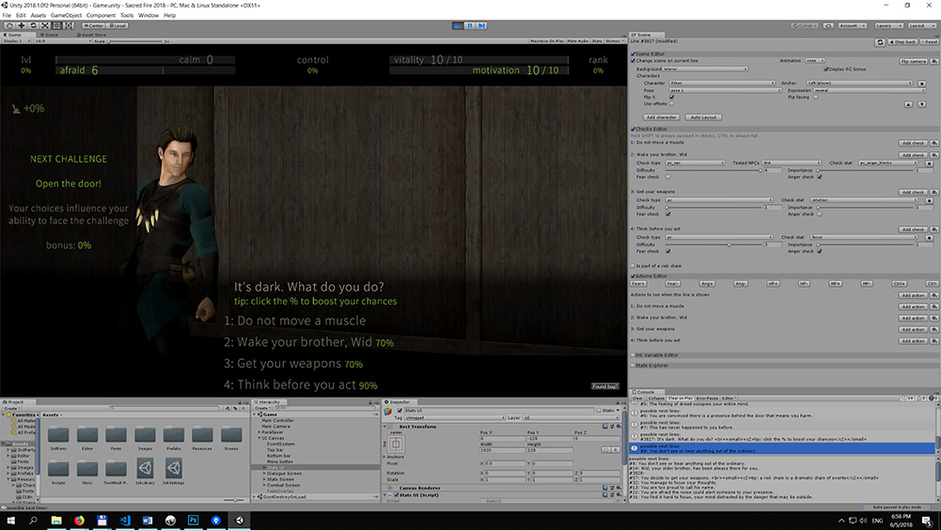941x530 pixels.
Task: Select the Rotate tool in Unity toolbar
Action: pyautogui.click(x=33, y=25)
